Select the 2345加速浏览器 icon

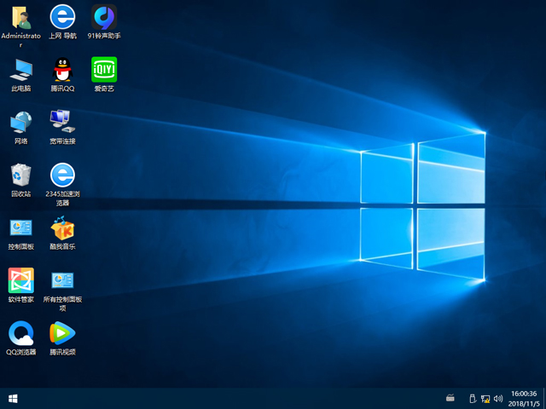tap(62, 176)
